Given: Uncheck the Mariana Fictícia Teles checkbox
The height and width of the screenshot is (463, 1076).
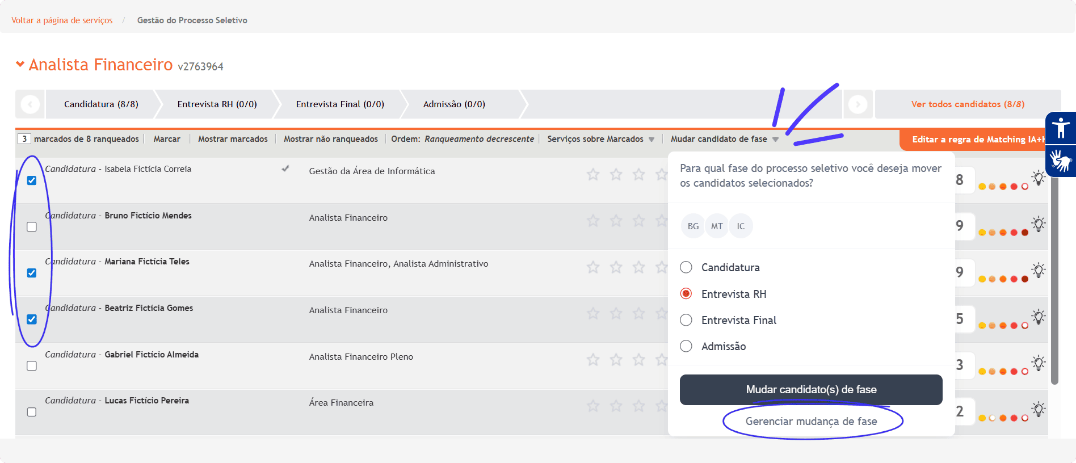Looking at the screenshot, I should pyautogui.click(x=32, y=273).
